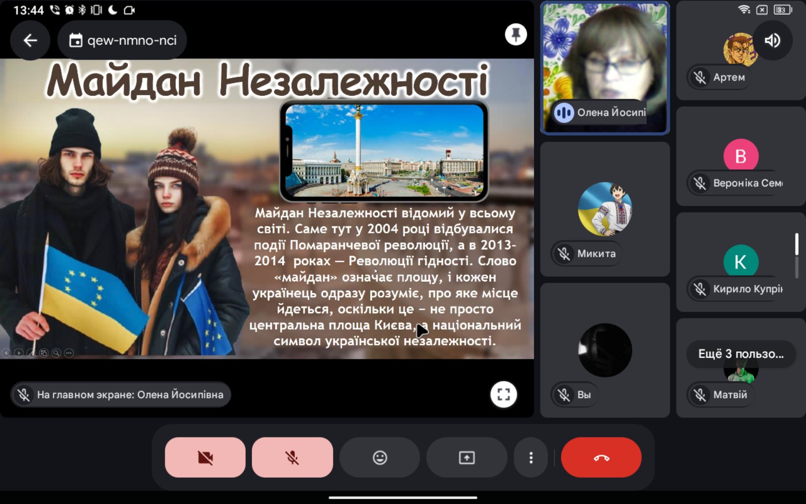Image resolution: width=806 pixels, height=504 pixels.
Task: Show the other 3 users via Ещё 3 chip
Action: (x=741, y=354)
